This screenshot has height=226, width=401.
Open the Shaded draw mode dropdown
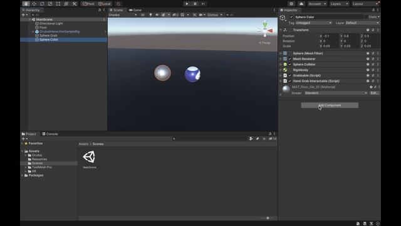(x=123, y=15)
